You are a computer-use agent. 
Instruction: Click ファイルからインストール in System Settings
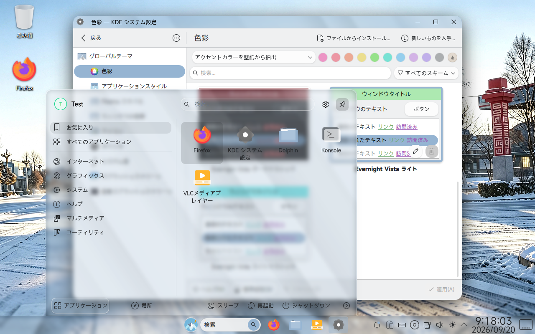tap(354, 38)
